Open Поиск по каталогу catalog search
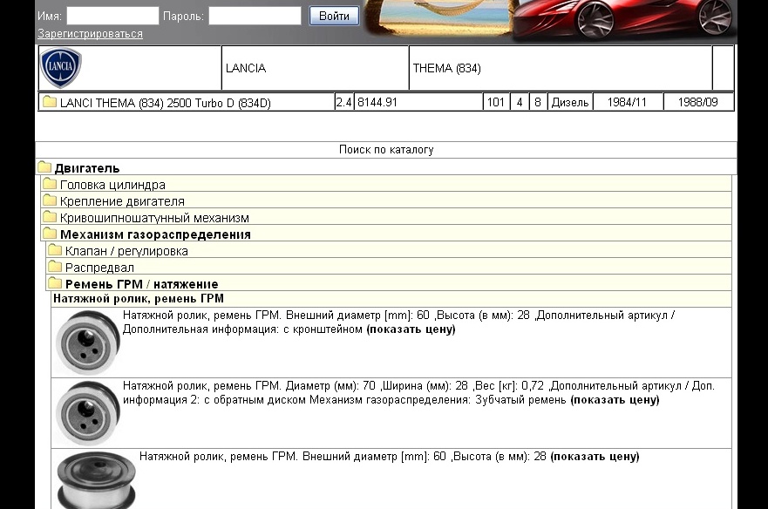The height and width of the screenshot is (509, 768). [x=386, y=150]
